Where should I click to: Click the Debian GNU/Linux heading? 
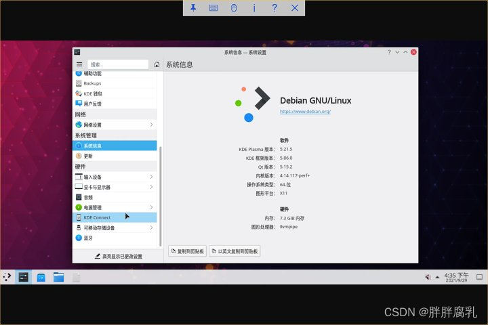click(316, 100)
